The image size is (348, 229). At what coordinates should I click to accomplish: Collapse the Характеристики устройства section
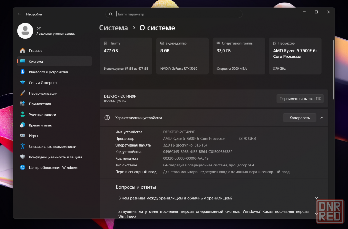[x=322, y=118]
